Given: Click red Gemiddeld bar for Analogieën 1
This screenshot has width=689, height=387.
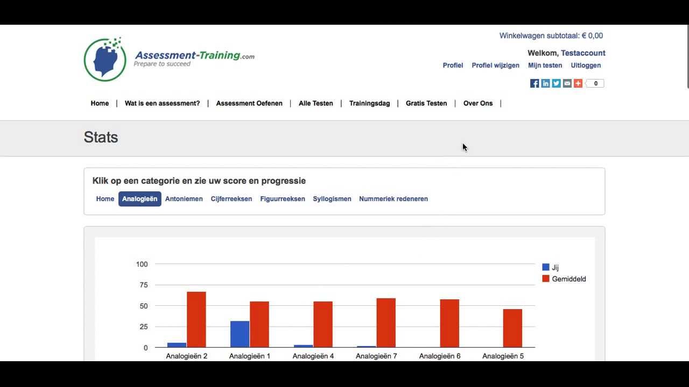Looking at the screenshot, I should [x=259, y=325].
